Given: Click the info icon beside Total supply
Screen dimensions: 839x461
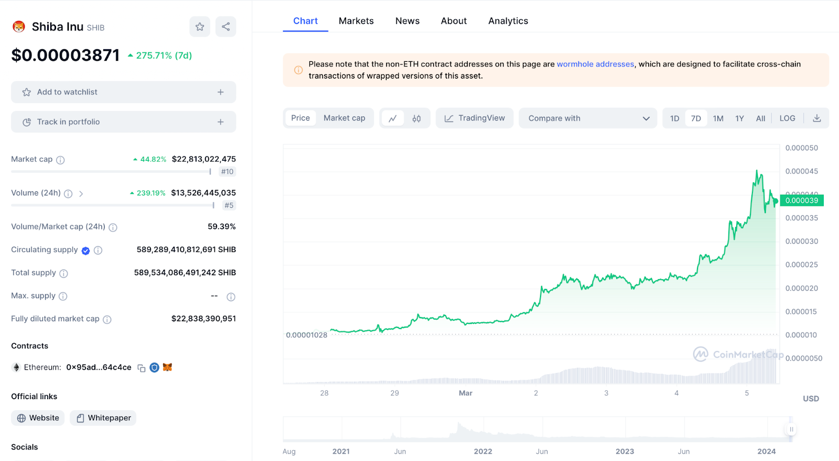Looking at the screenshot, I should [x=63, y=273].
